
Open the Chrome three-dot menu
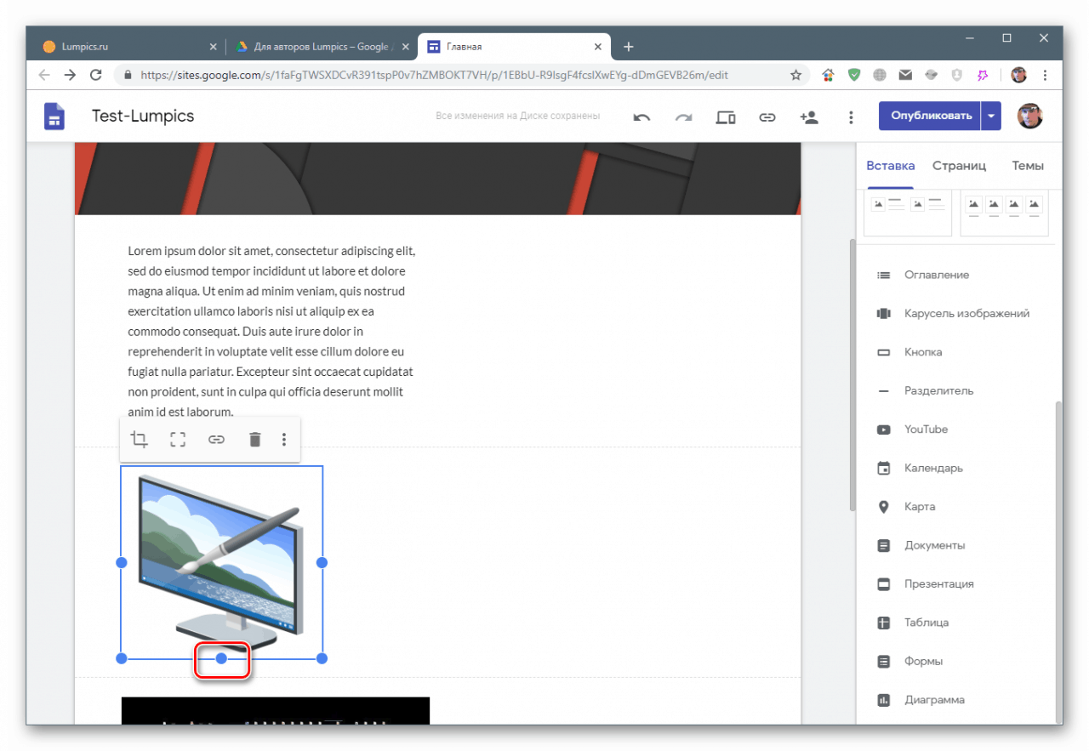pyautogui.click(x=1045, y=75)
